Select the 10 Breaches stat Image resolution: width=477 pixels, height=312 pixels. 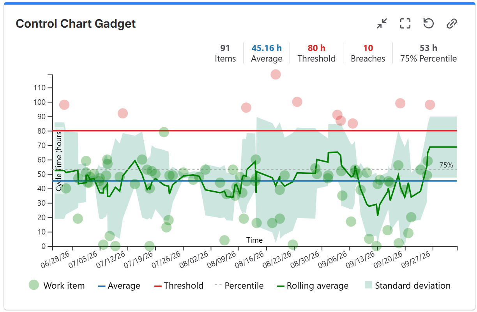(368, 53)
